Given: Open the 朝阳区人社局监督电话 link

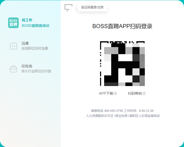Looking at the screenshot, I should point(145,116).
